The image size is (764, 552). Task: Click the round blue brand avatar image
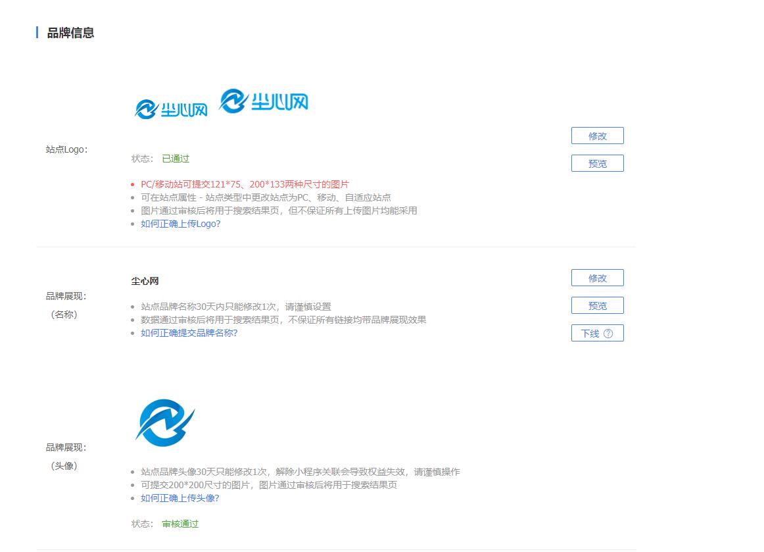coord(165,423)
